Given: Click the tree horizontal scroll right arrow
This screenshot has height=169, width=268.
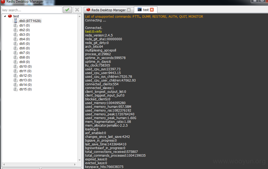Looking at the screenshot, I should point(75,164).
